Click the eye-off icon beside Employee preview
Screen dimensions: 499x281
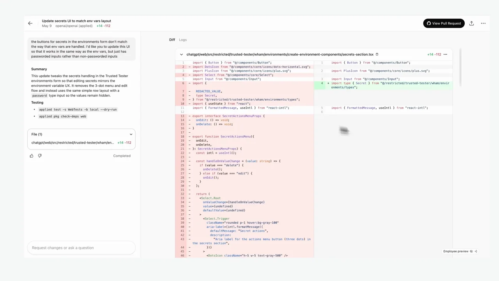(x=471, y=251)
